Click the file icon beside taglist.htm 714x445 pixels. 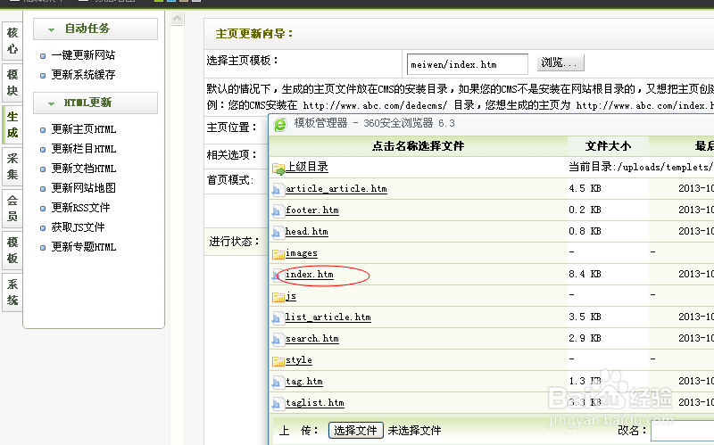277,403
